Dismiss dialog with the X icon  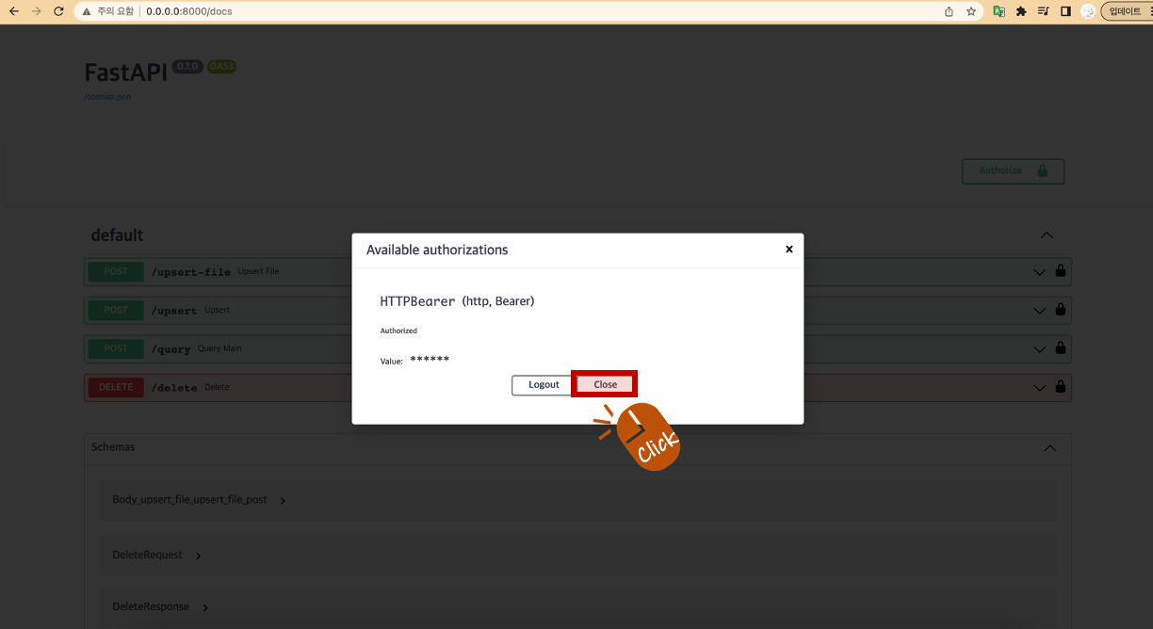click(789, 250)
